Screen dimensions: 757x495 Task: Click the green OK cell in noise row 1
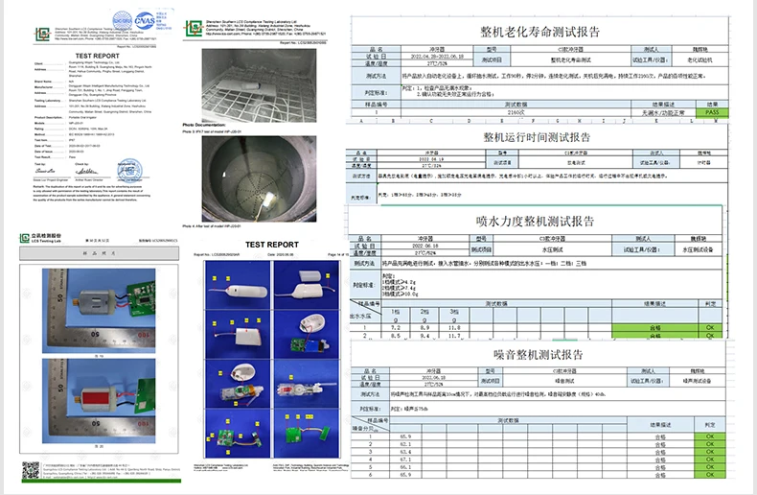[x=710, y=436]
